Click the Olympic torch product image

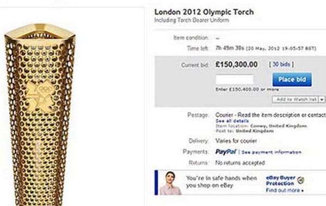(x=40, y=115)
